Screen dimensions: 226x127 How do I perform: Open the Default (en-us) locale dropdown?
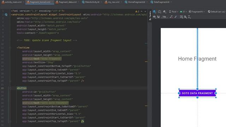pos(217,12)
